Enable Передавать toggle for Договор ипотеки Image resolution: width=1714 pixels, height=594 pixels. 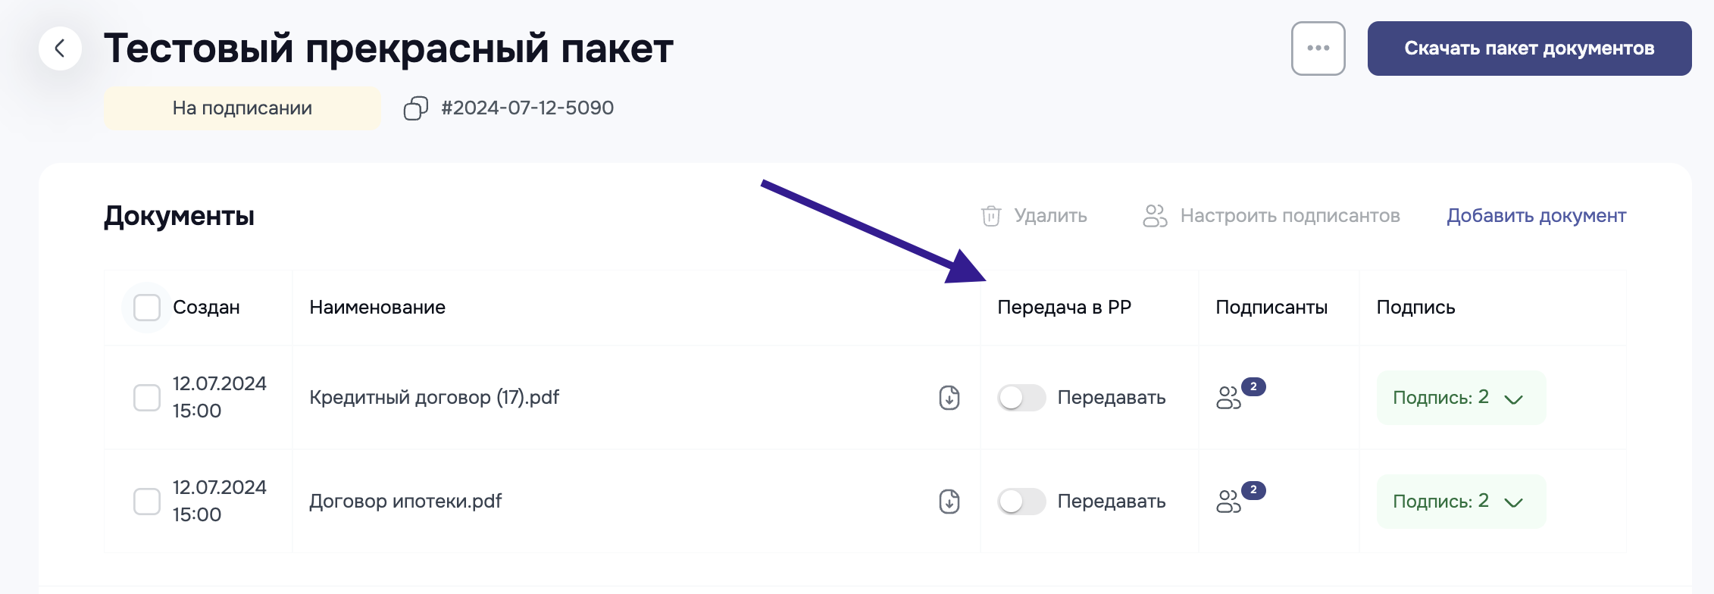[1021, 502]
